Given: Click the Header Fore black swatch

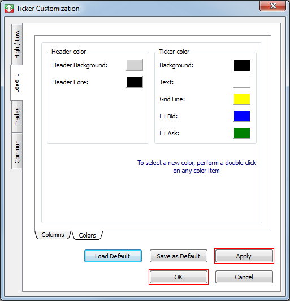Looking at the screenshot, I should pyautogui.click(x=135, y=82).
